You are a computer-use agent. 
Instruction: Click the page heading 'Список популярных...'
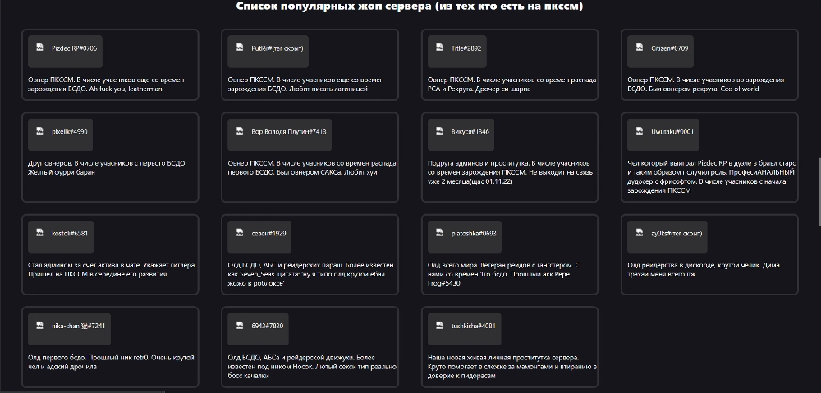point(410,7)
